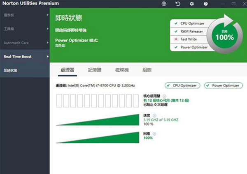The width and height of the screenshot is (247, 174).
Task: Click the '100 %' speed percentage text
Action: pos(148,124)
